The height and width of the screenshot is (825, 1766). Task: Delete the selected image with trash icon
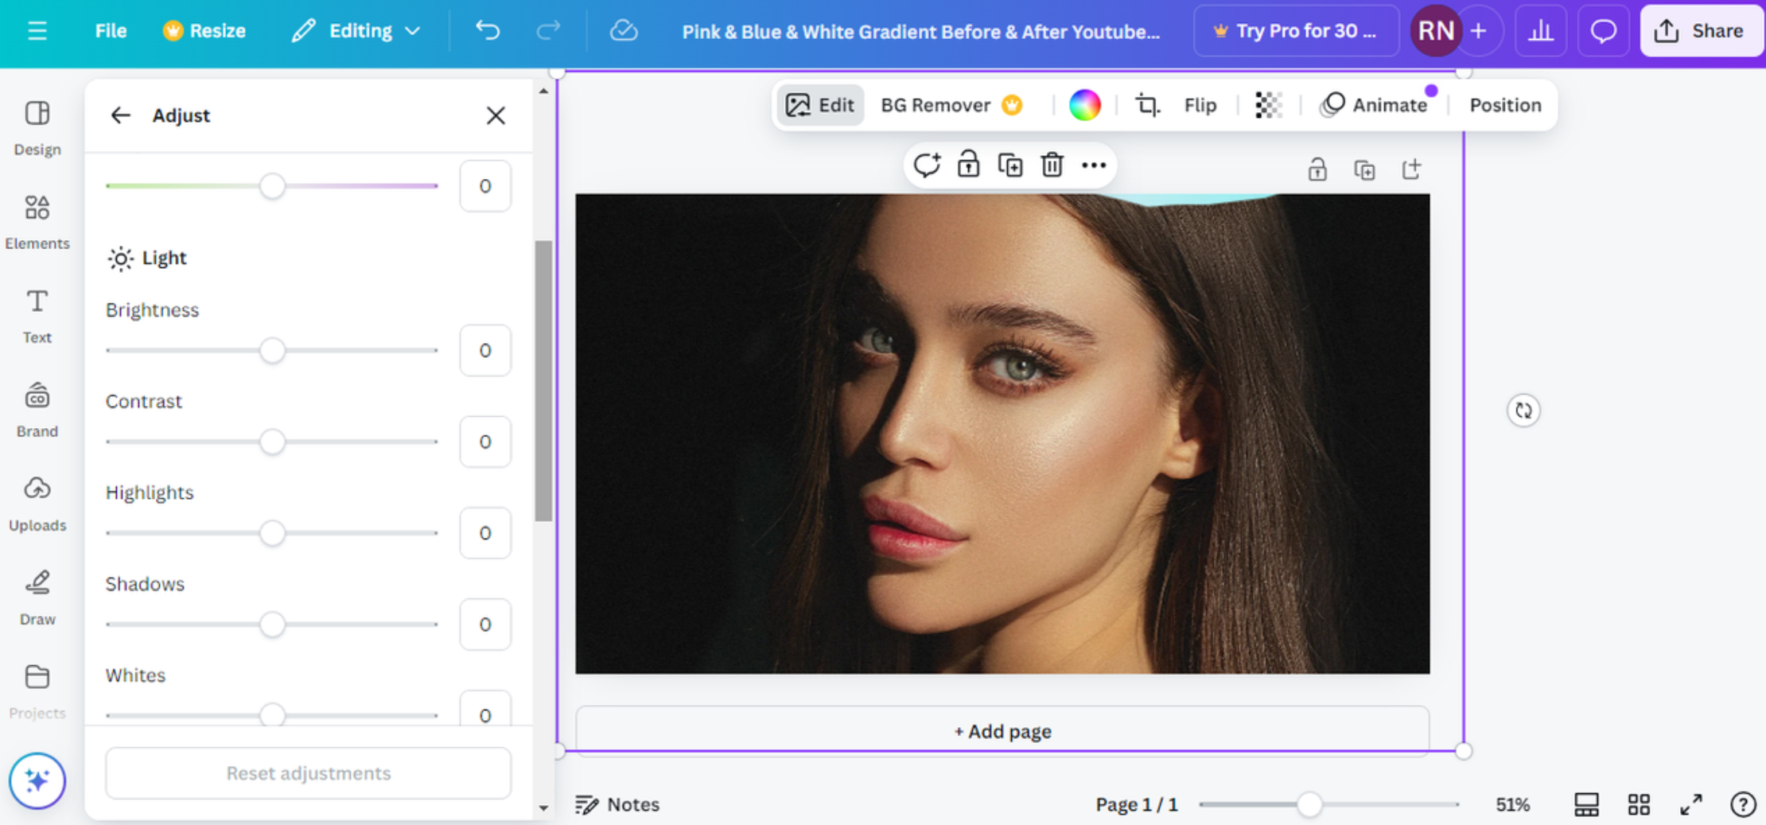pos(1052,165)
